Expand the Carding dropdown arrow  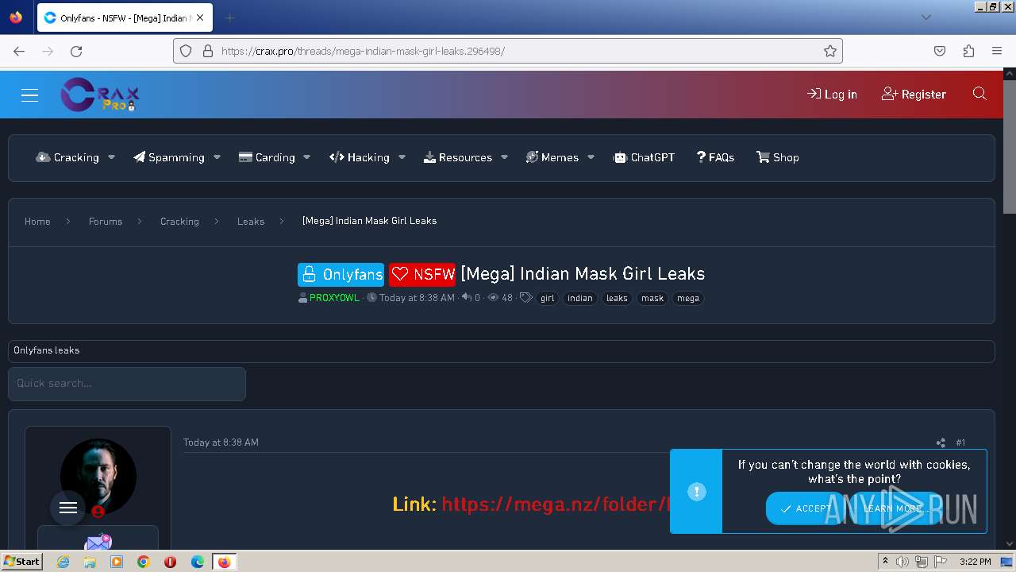(x=306, y=157)
